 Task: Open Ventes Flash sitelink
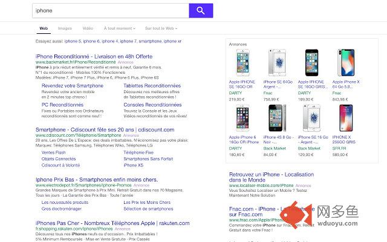[x=54, y=152]
